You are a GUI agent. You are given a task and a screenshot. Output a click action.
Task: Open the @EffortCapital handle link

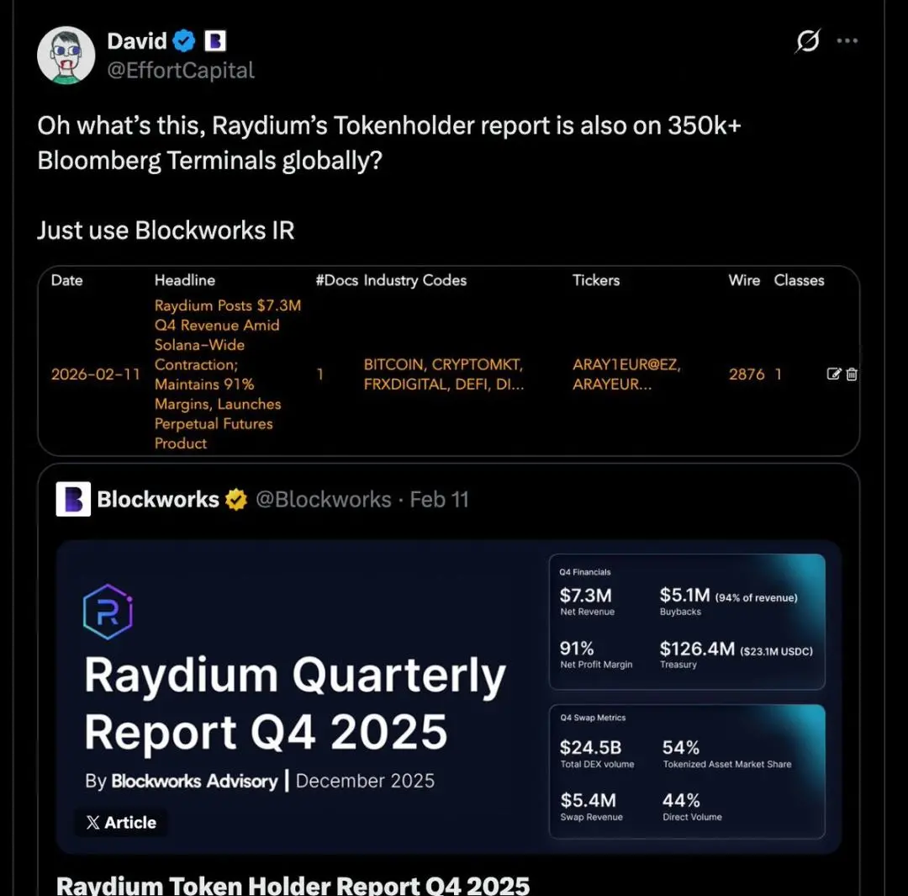click(x=181, y=71)
